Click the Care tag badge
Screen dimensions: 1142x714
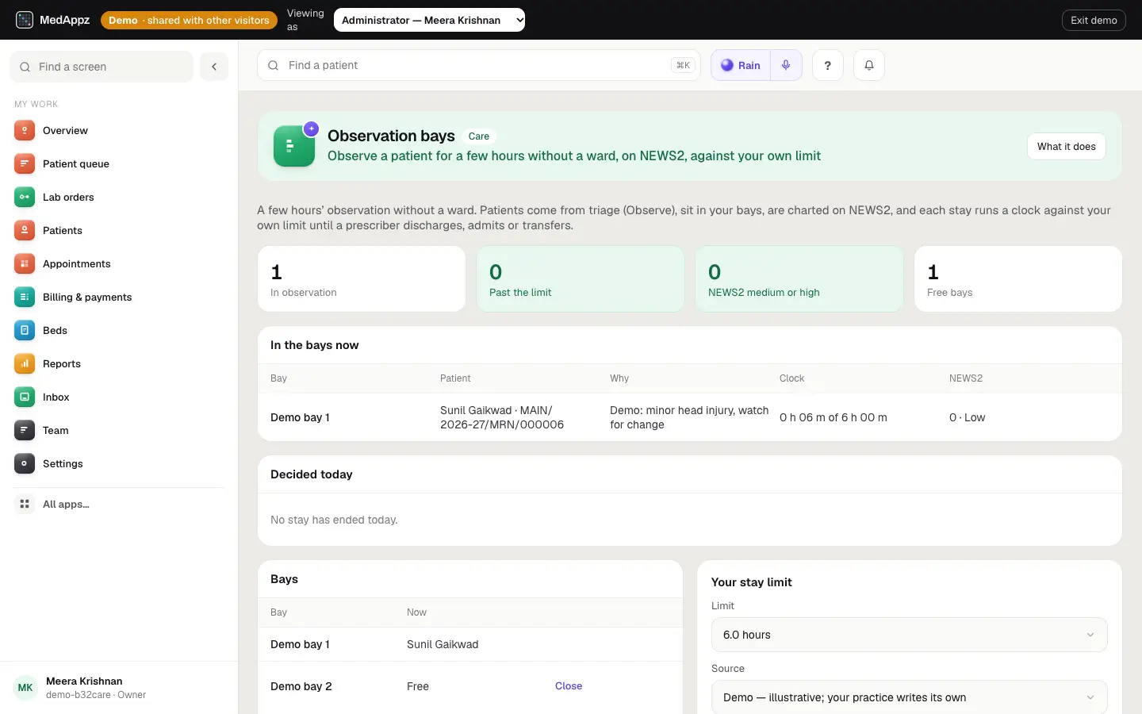(x=479, y=136)
